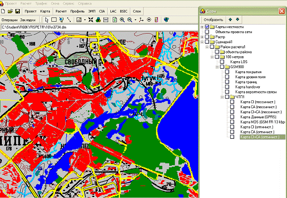Collapse the GSM900 tree node
This screenshot has width=287, height=198.
pos(217,67)
